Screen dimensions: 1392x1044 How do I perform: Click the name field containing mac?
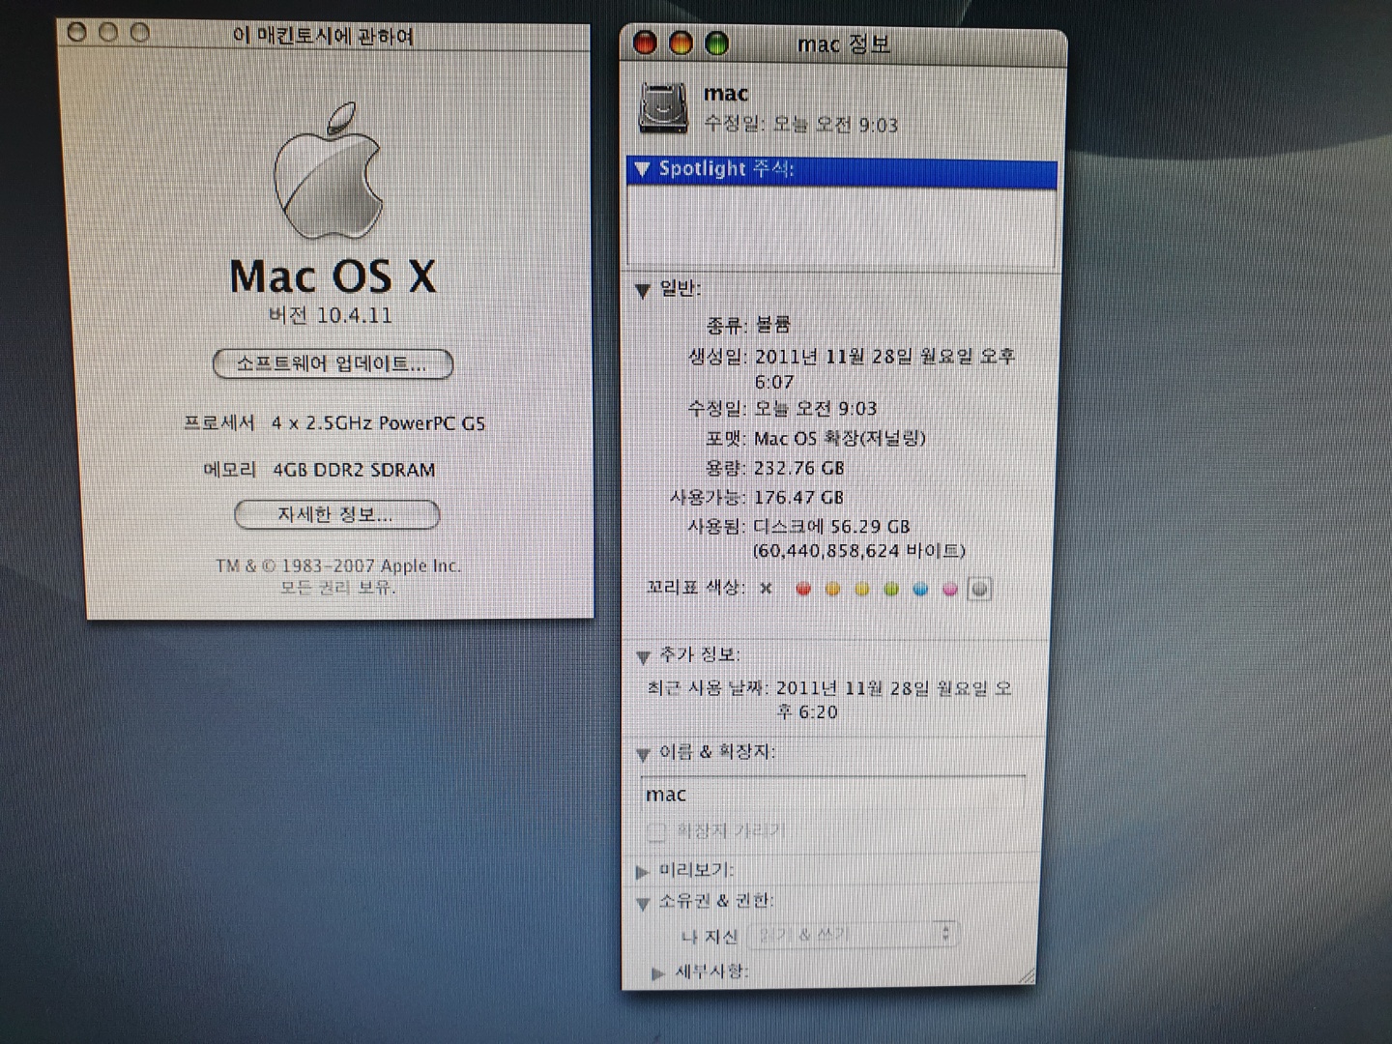tap(831, 795)
